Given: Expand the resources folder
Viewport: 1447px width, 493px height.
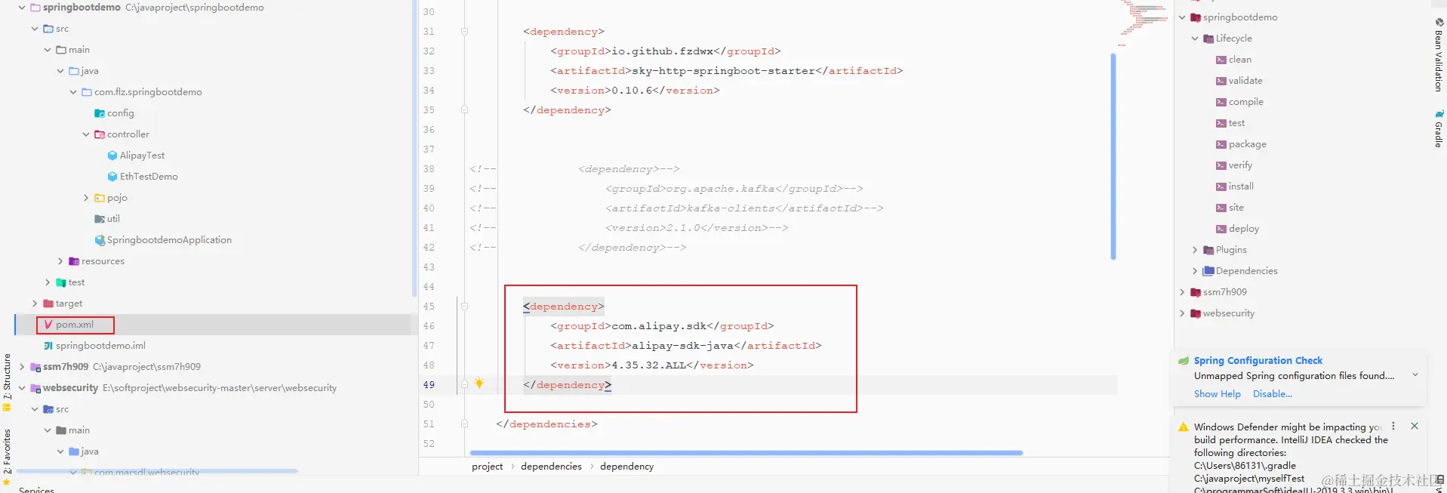Looking at the screenshot, I should point(60,261).
